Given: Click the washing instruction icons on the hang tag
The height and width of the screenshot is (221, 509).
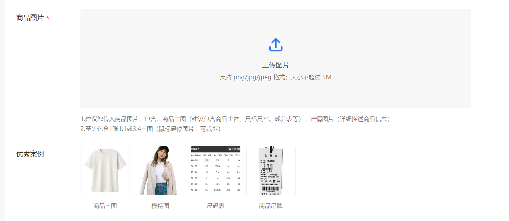Looking at the screenshot, I should (x=270, y=181).
